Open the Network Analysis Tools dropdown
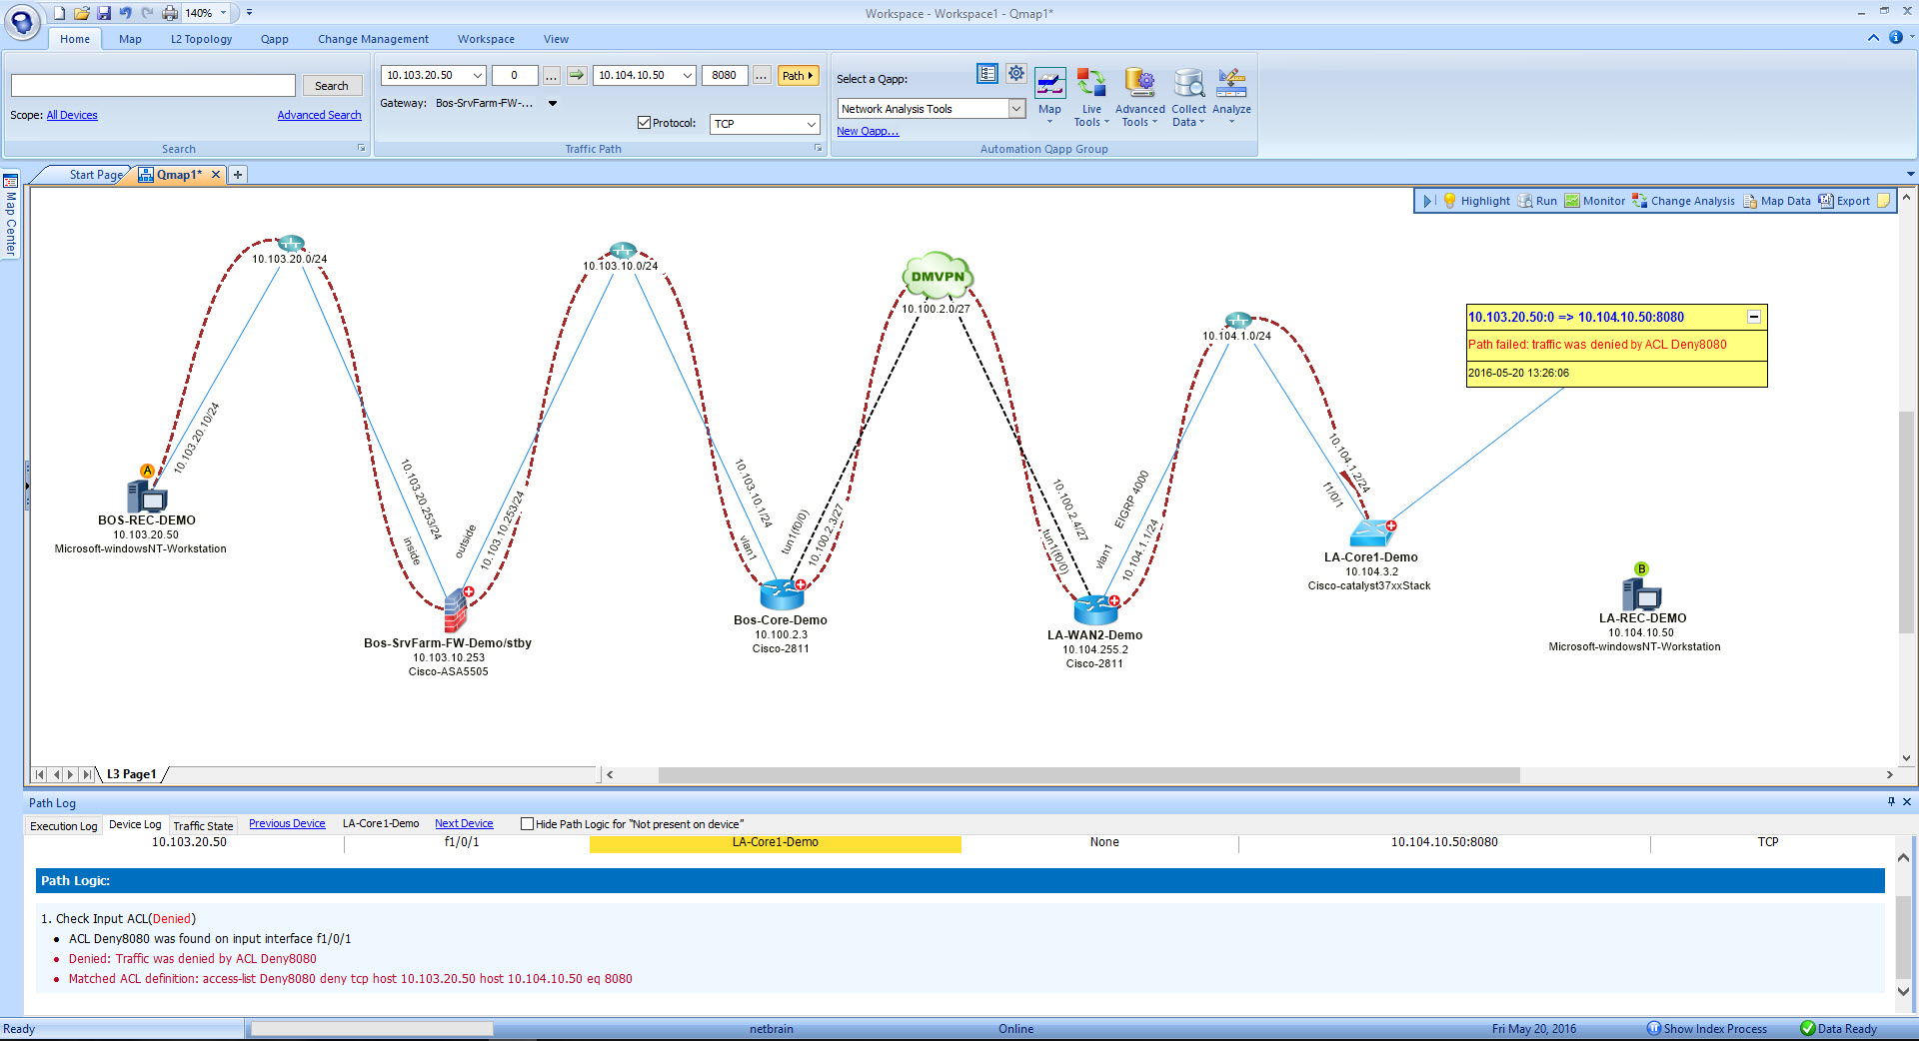 pyautogui.click(x=1016, y=109)
